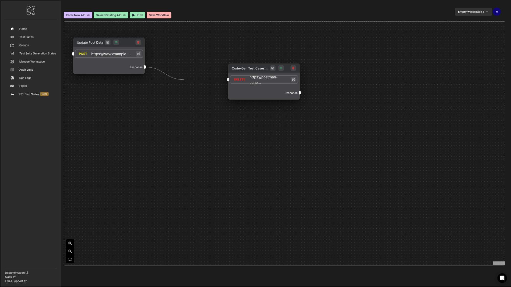Click the close icon on Update Post Data node
511x287 pixels.
tap(138, 42)
